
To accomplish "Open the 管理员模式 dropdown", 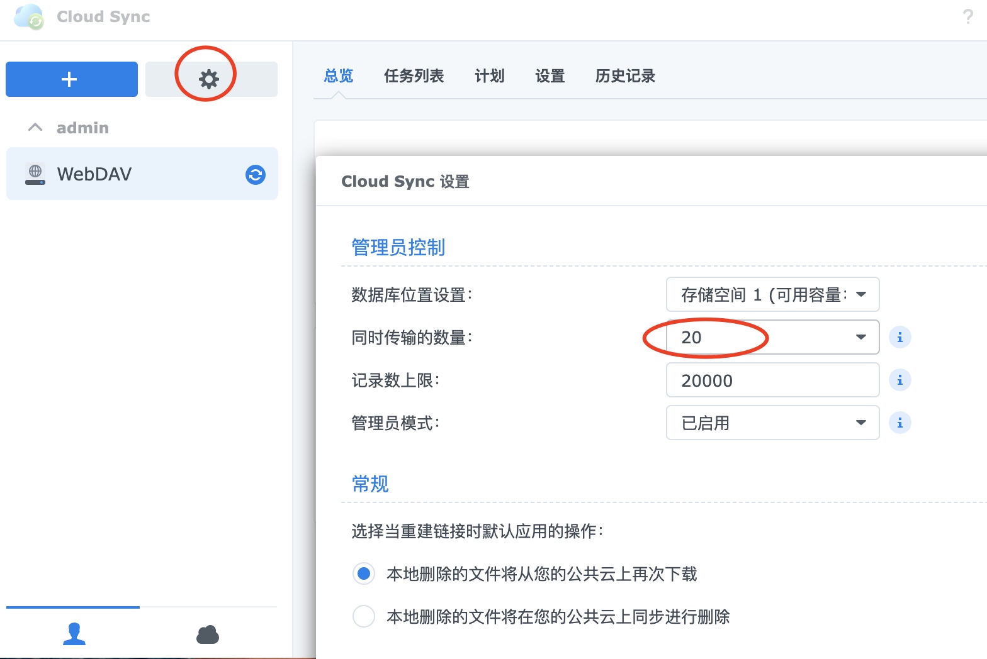I will (x=772, y=423).
